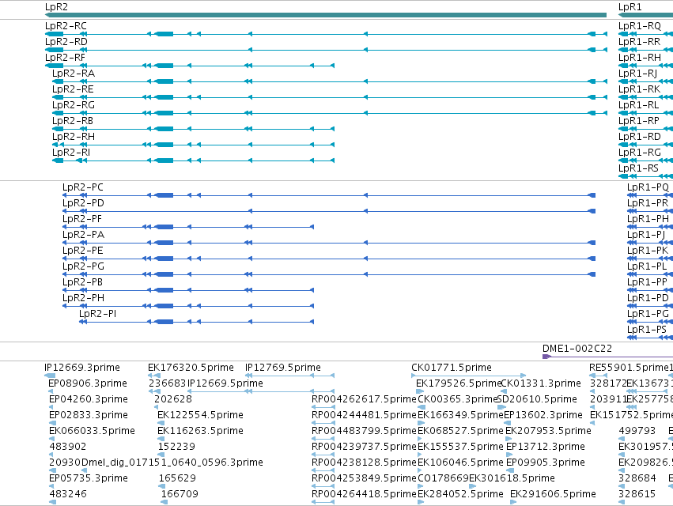Click the IP12669.3prime EST label
The height and width of the screenshot is (506, 673).
[82, 368]
